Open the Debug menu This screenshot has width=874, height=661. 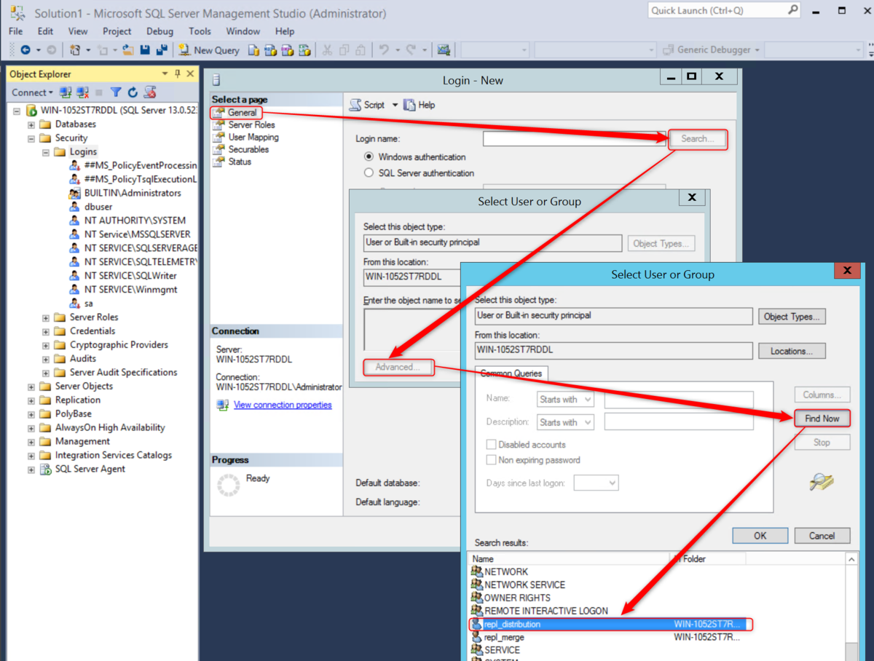[160, 31]
